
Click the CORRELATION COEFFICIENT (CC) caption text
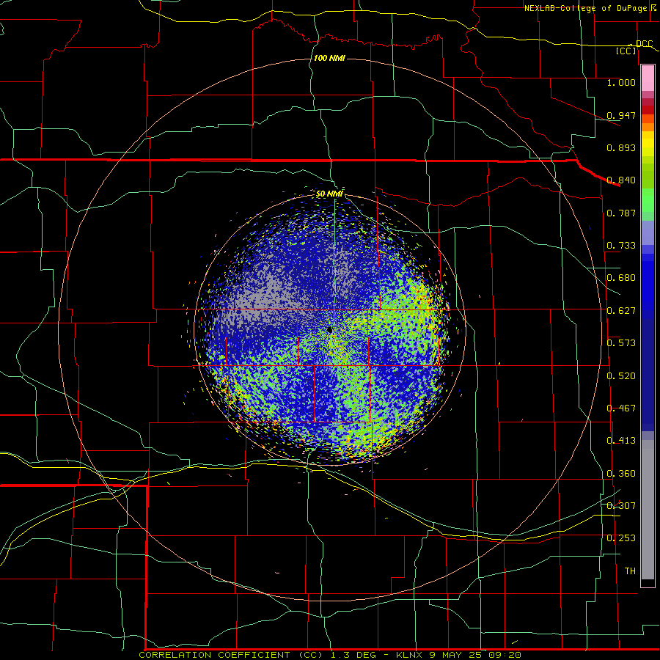coord(231,655)
